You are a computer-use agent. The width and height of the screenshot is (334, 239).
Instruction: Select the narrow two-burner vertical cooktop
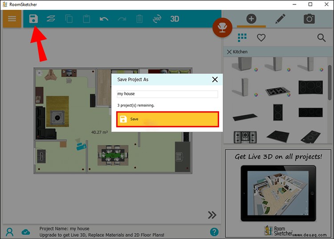[x=278, y=112]
